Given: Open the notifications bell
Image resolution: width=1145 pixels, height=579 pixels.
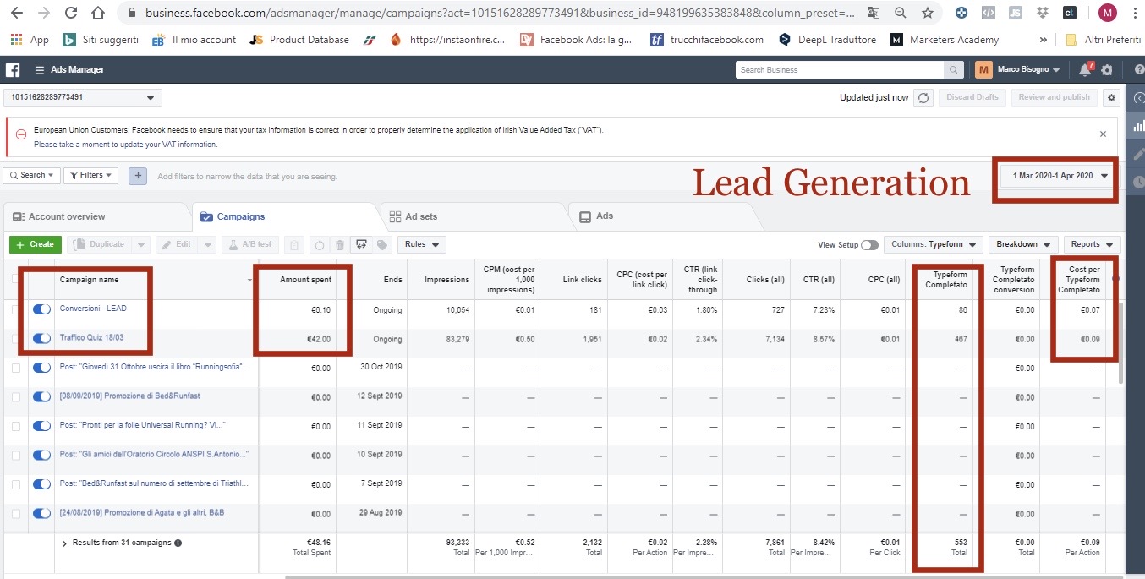Looking at the screenshot, I should 1085,69.
